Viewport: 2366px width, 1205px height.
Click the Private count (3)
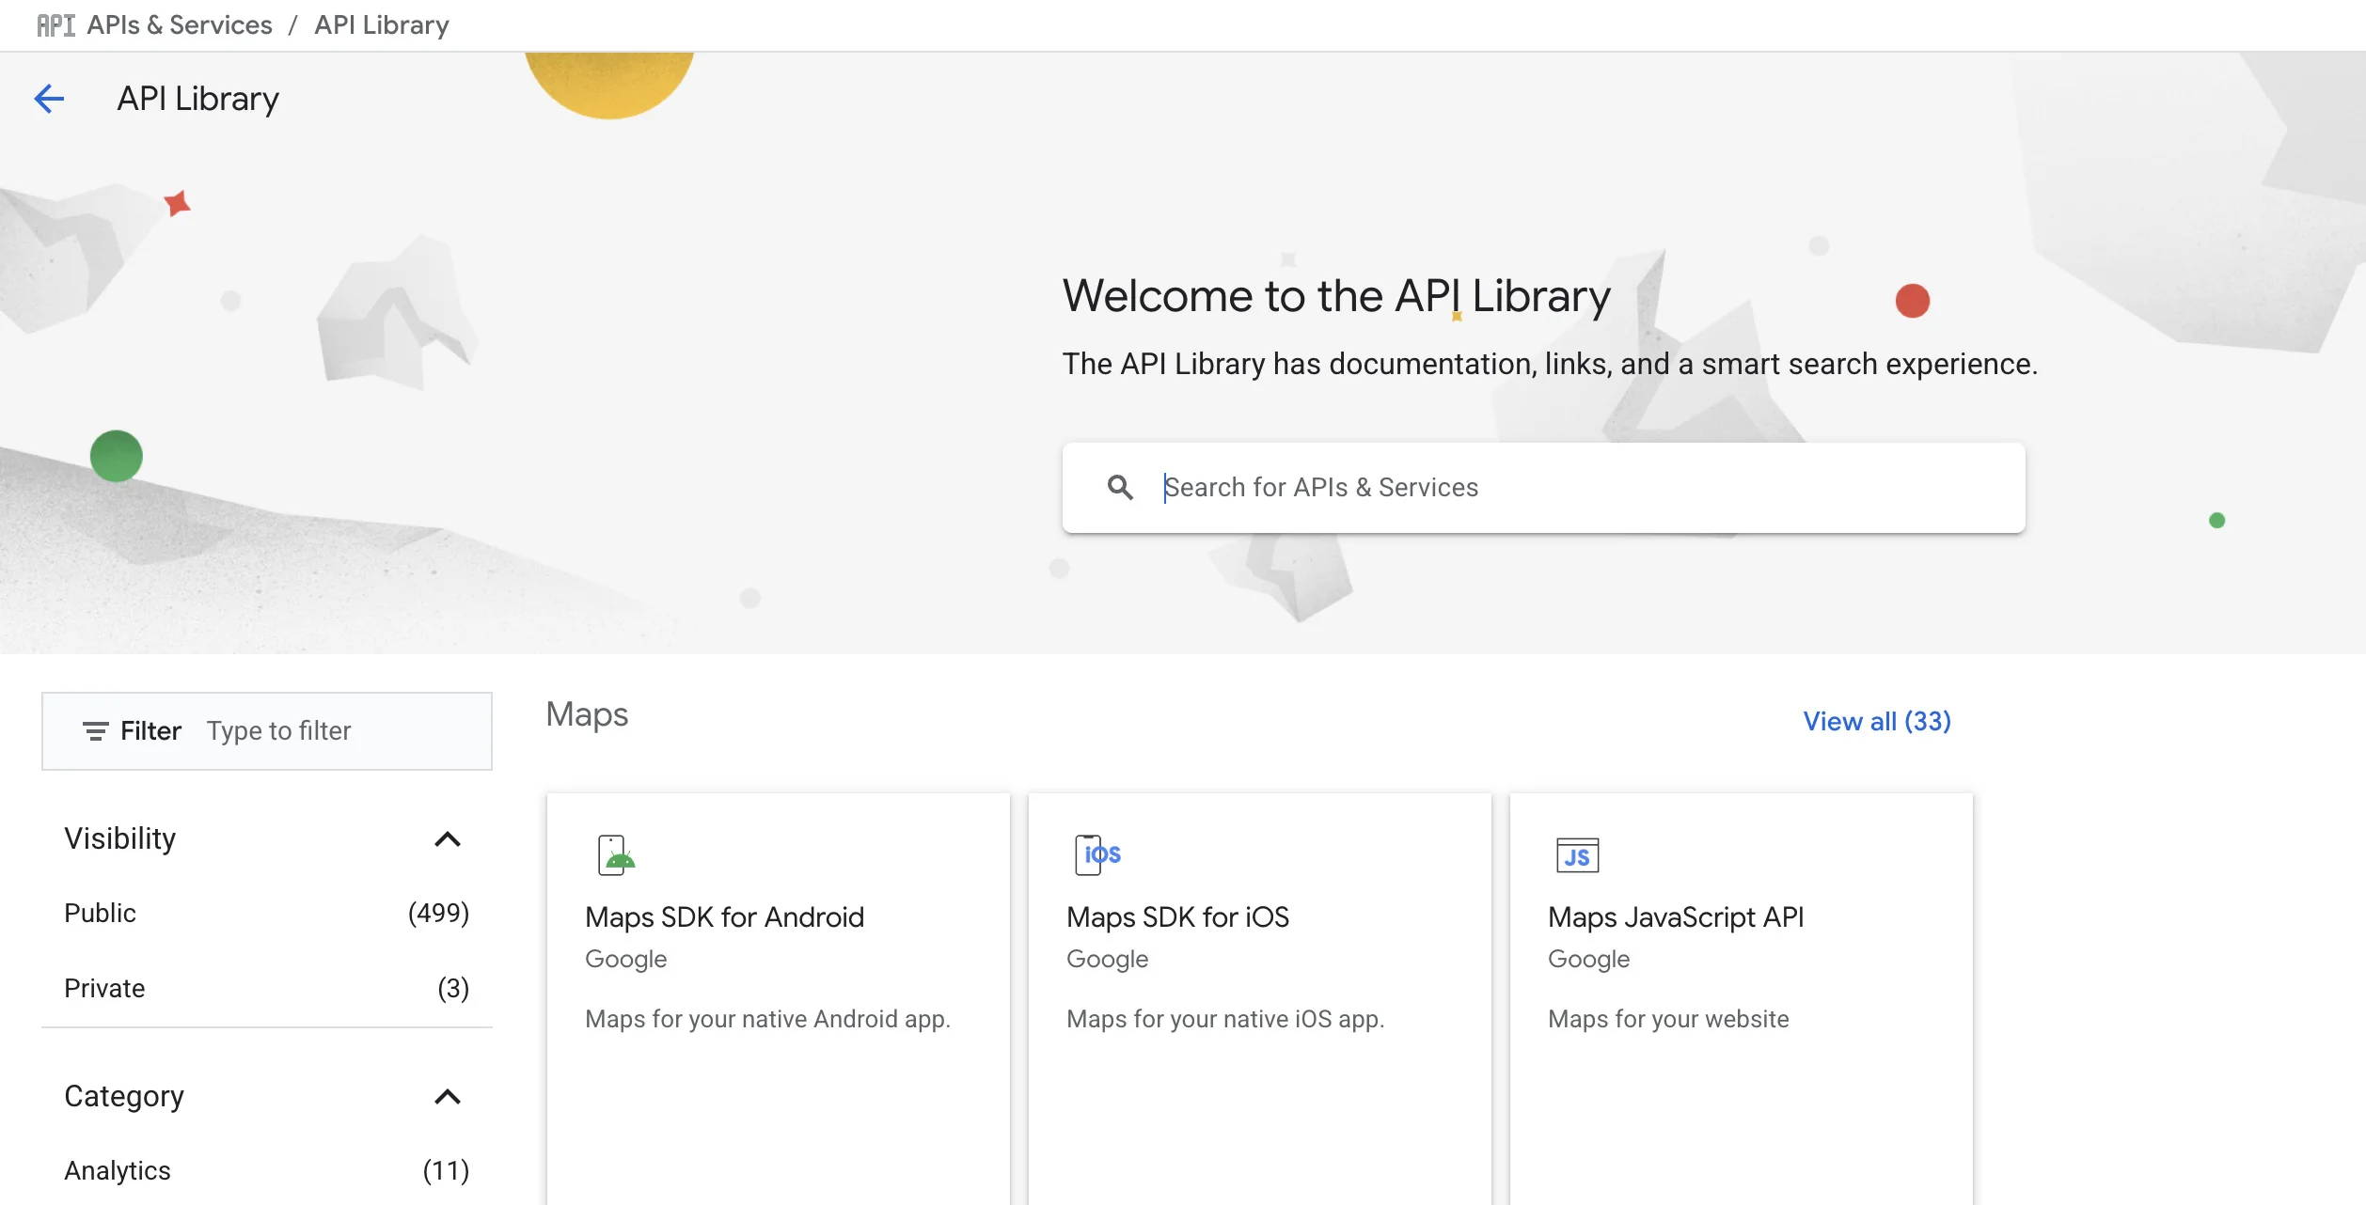point(453,988)
